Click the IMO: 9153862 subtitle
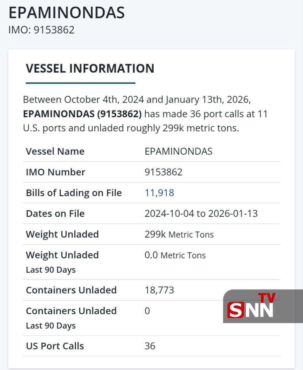303x370 pixels. 42,30
